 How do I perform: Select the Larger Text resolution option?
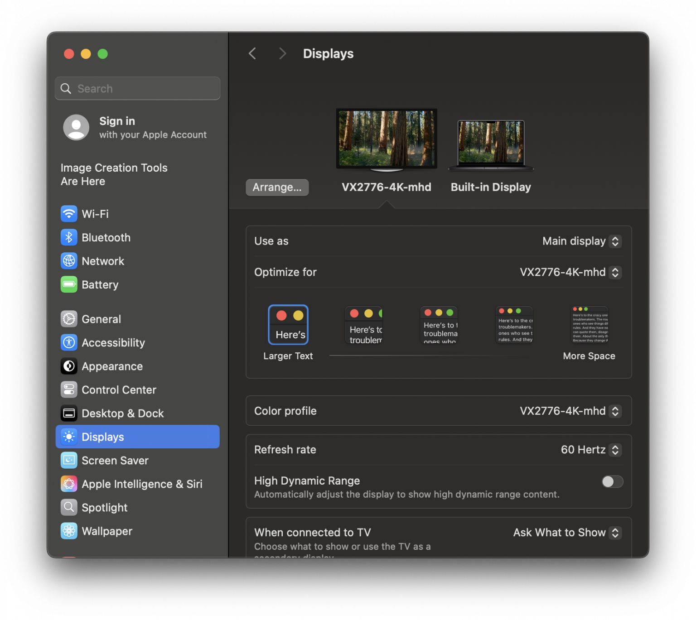click(x=288, y=325)
